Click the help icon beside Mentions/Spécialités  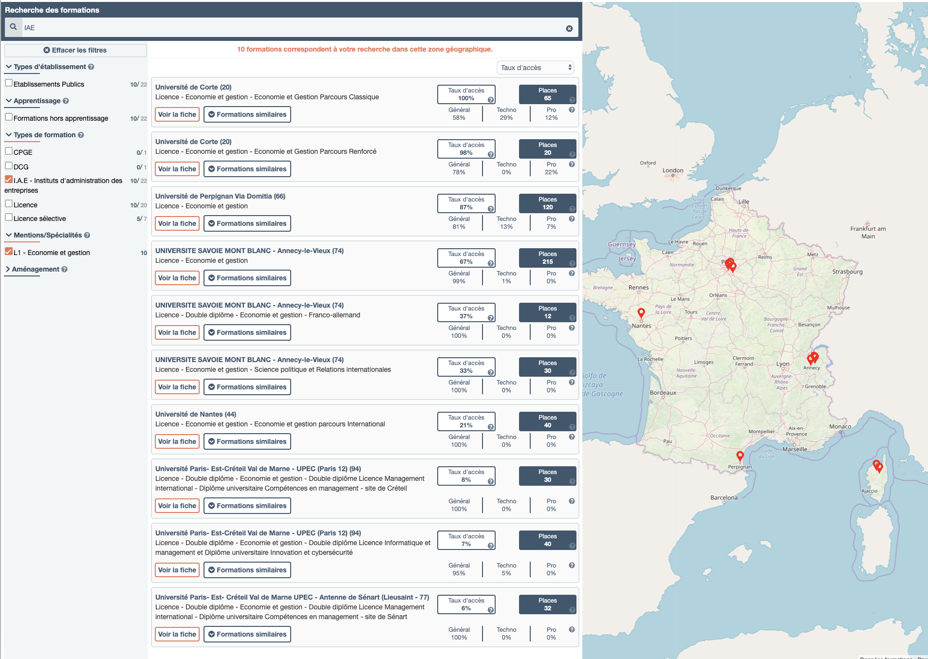pos(87,236)
